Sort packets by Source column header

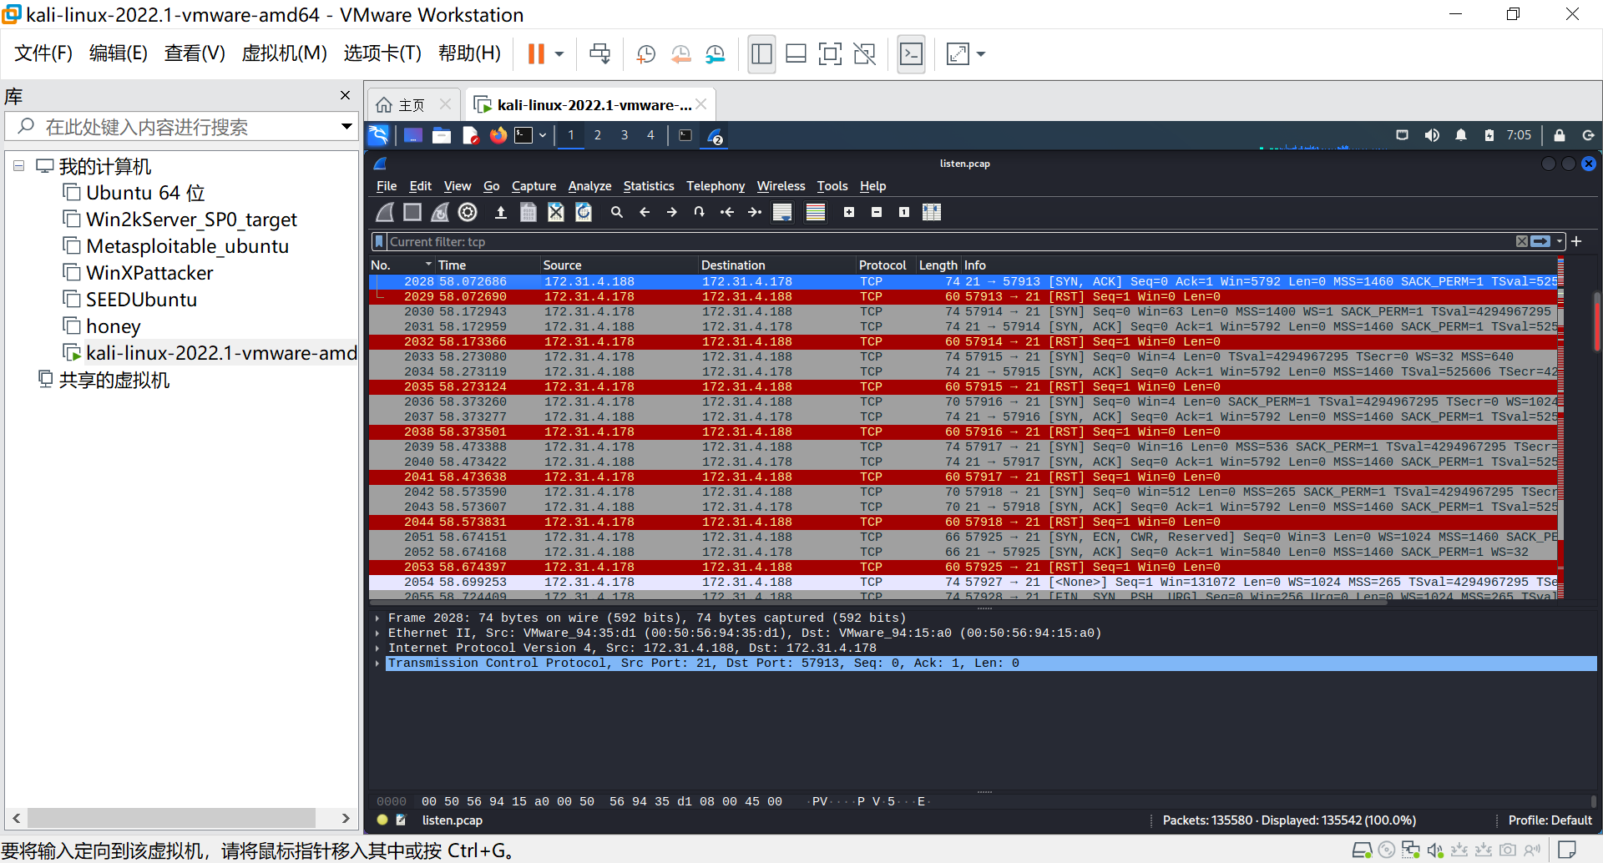tap(619, 265)
